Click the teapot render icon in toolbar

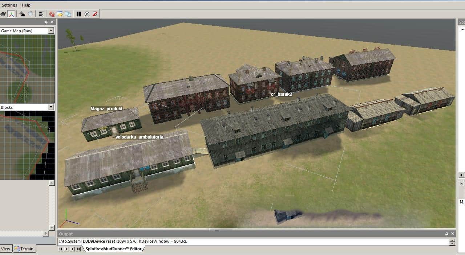click(x=3, y=14)
